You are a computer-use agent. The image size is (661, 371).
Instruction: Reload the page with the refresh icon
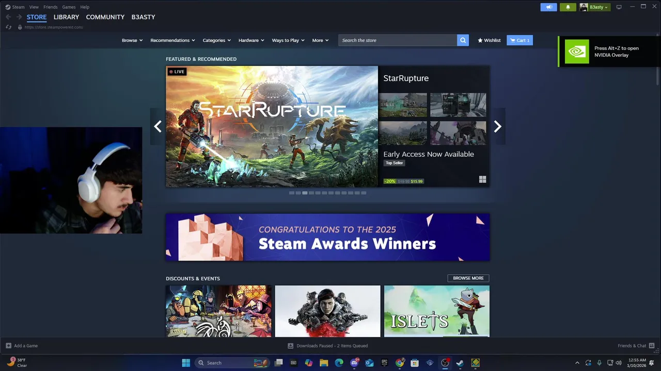8,27
